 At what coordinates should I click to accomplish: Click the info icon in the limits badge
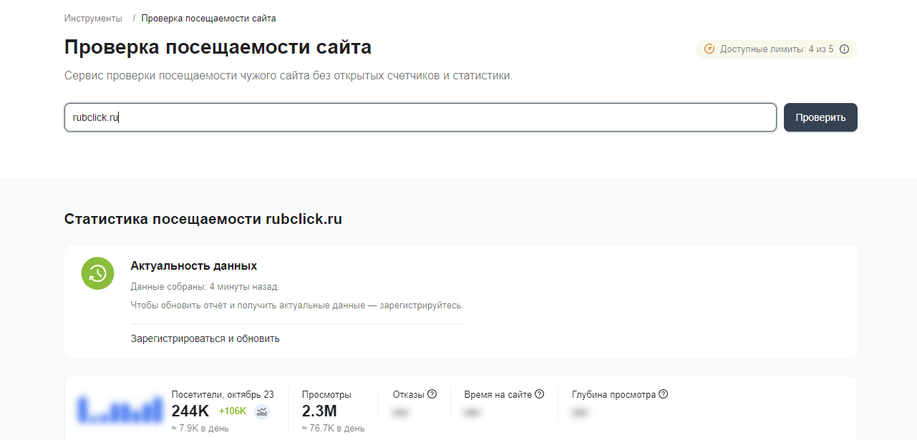[844, 49]
